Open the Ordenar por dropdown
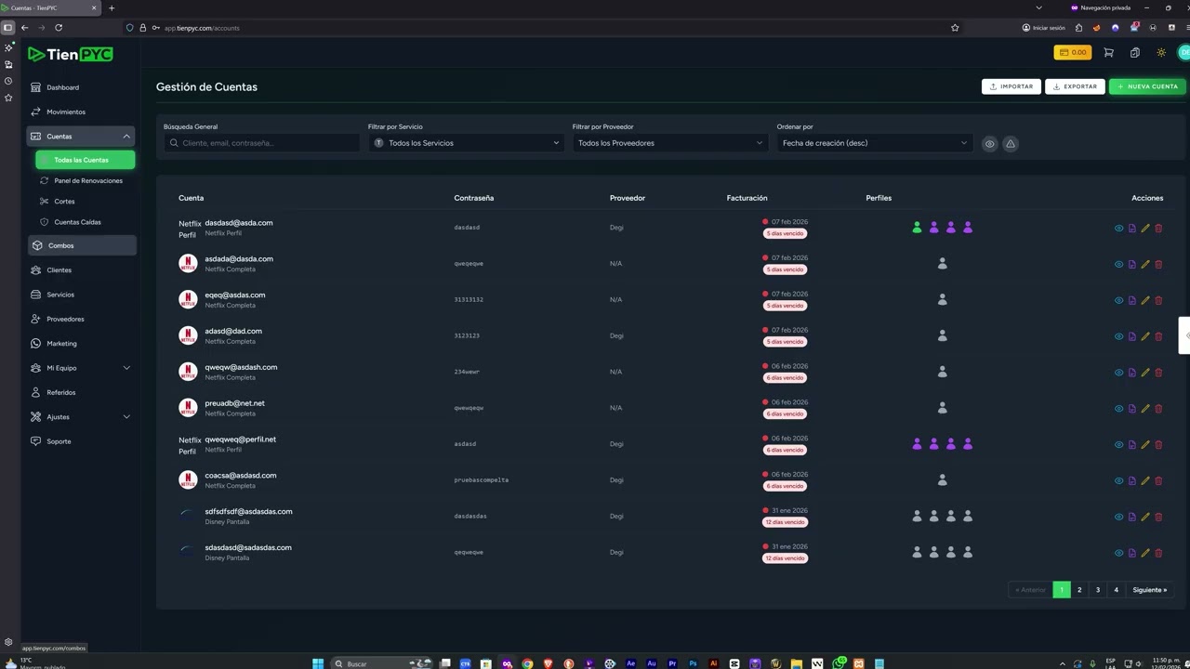Image resolution: width=1190 pixels, height=669 pixels. [x=875, y=143]
